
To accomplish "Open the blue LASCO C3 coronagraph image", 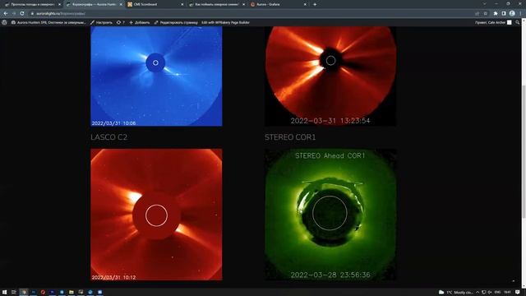I will [156, 76].
